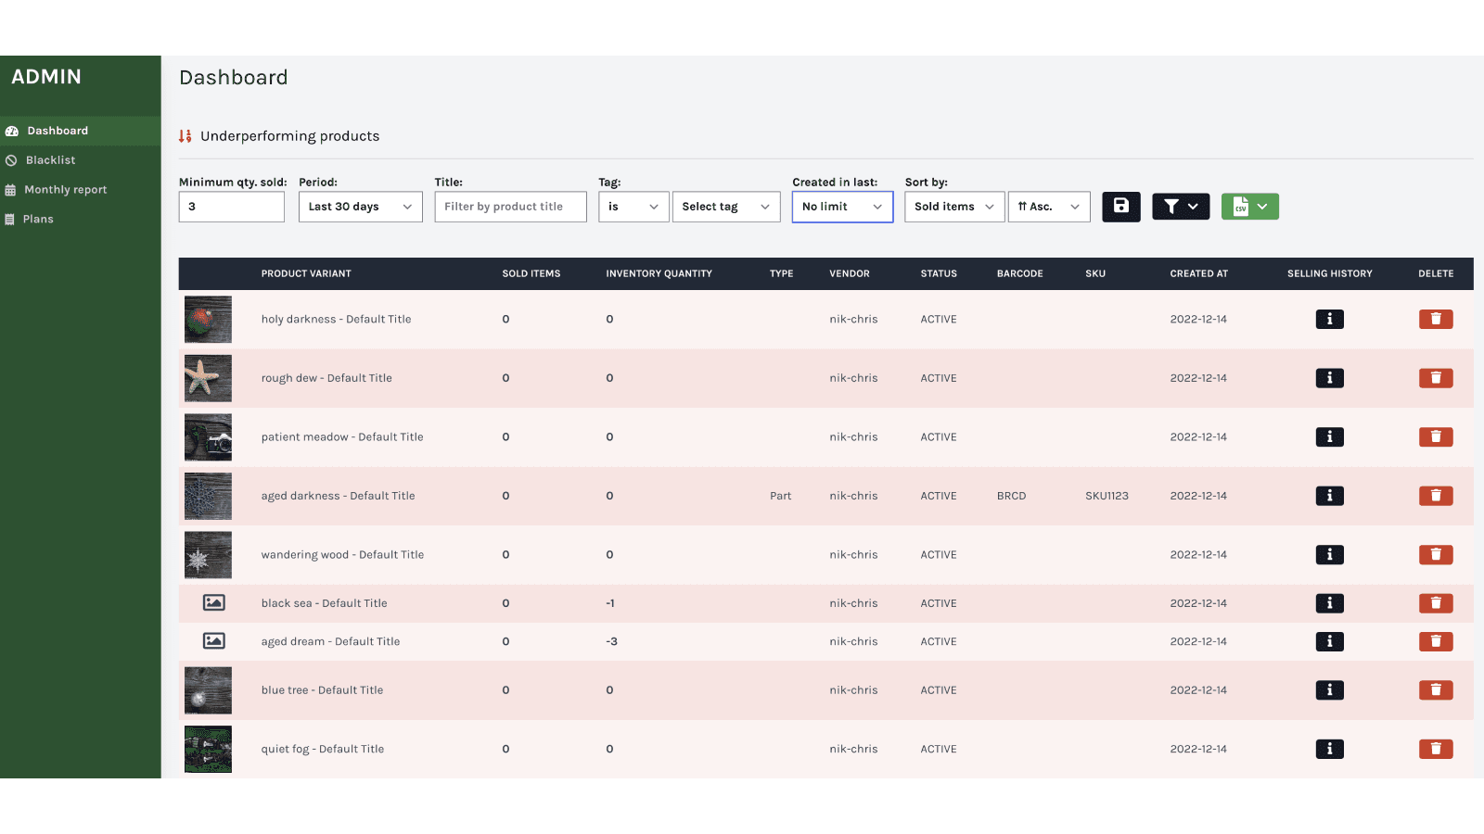Screen dimensions: 1484x834
Task: Open selling history for holy darkness
Action: point(1329,319)
